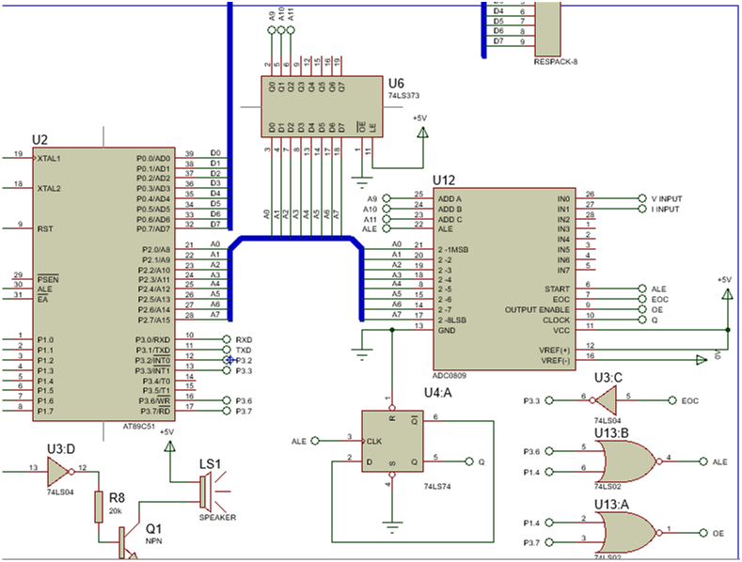The image size is (742, 562).
Task: Click the PSEN pin label on U2
Action: point(48,279)
